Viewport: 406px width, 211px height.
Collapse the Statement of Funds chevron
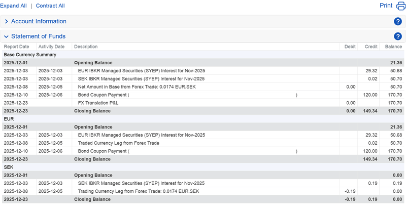pyautogui.click(x=6, y=36)
